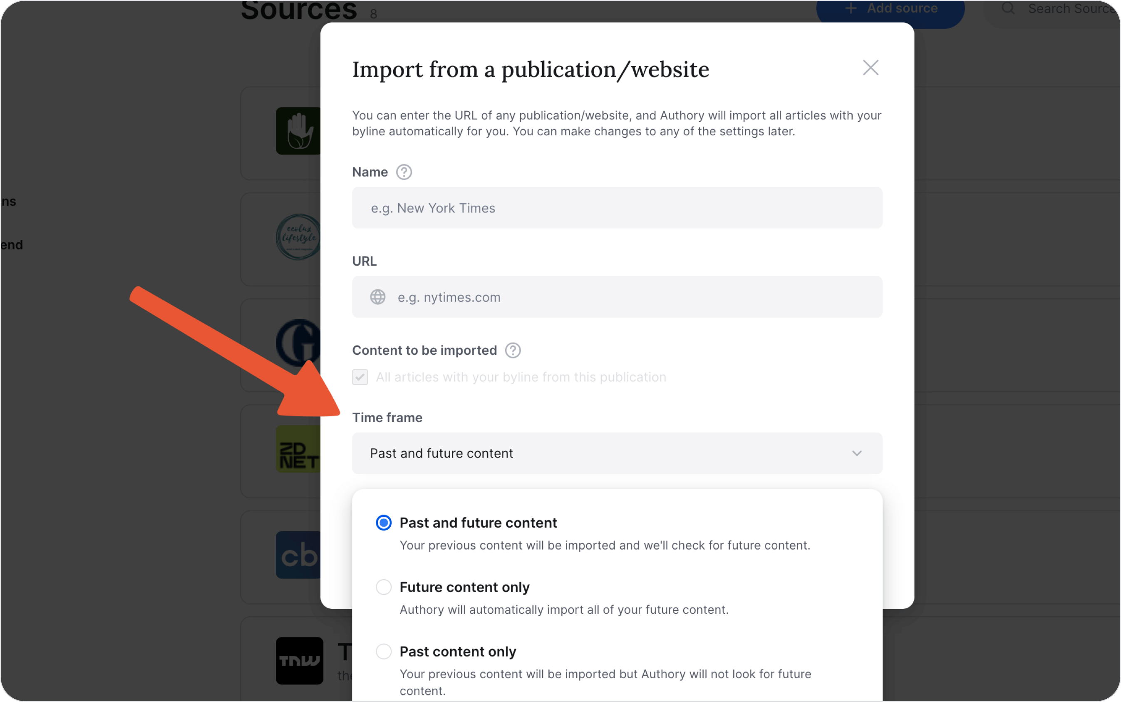Click the Time frame dropdown chevron
Screen dimensions: 1121x702
click(x=856, y=453)
